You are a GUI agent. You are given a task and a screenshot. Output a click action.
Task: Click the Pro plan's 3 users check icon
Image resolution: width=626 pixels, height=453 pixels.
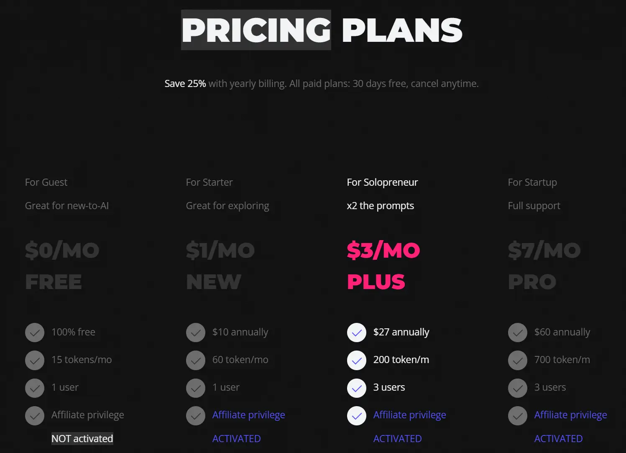tap(518, 388)
